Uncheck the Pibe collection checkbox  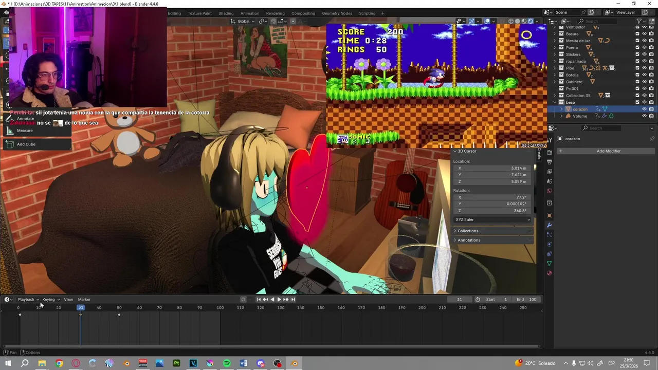point(637,68)
